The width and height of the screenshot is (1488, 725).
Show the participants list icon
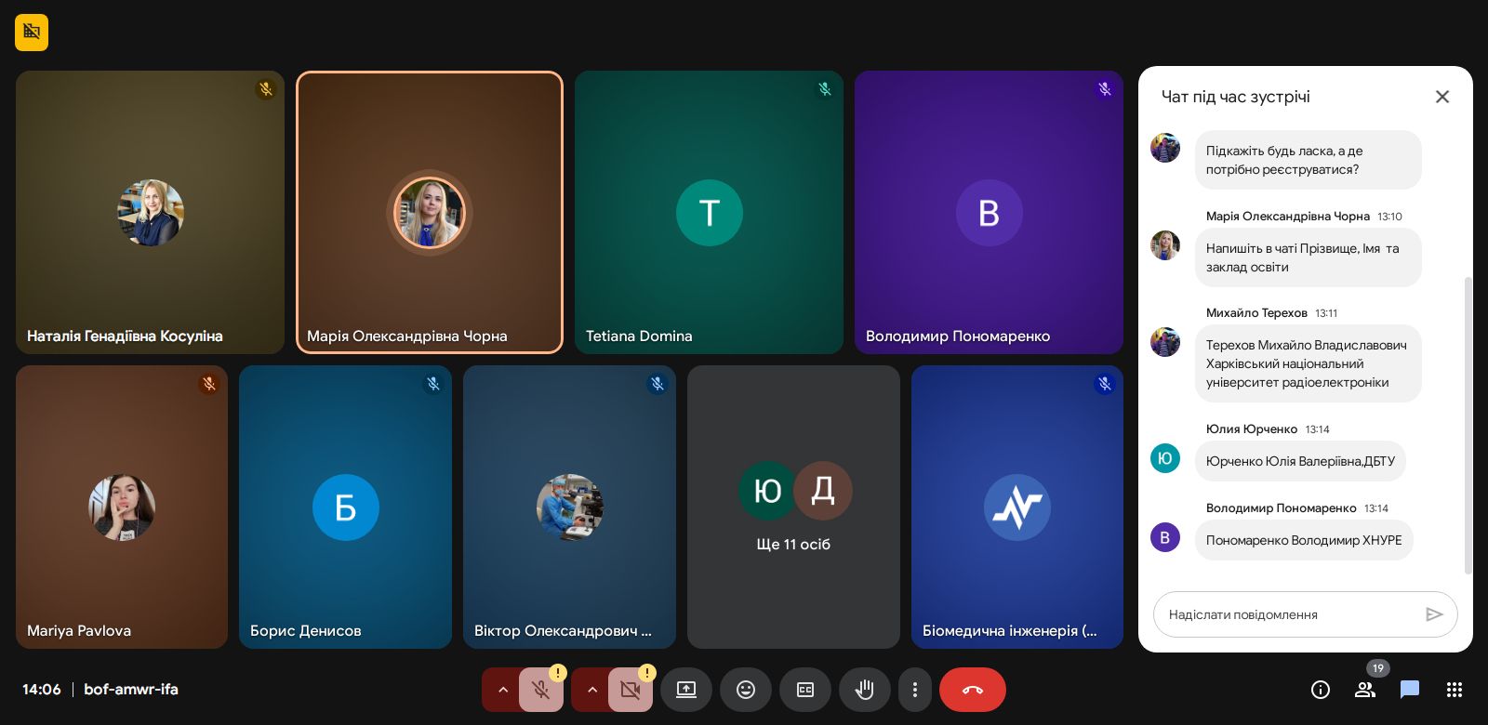click(x=1365, y=690)
